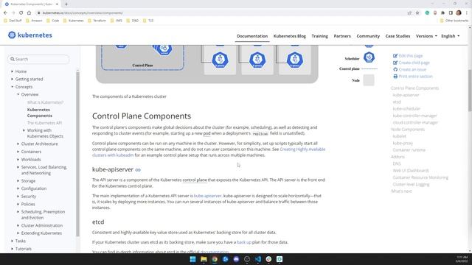Click the Edit this page icon
Image resolution: width=472 pixels, height=265 pixels.
tap(395, 56)
